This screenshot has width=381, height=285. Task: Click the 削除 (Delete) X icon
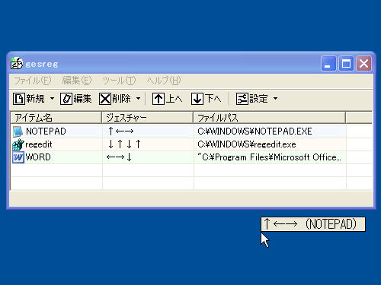pyautogui.click(x=105, y=99)
